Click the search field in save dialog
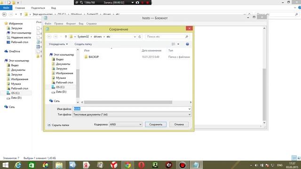The height and width of the screenshot is (169, 301). 167,37
